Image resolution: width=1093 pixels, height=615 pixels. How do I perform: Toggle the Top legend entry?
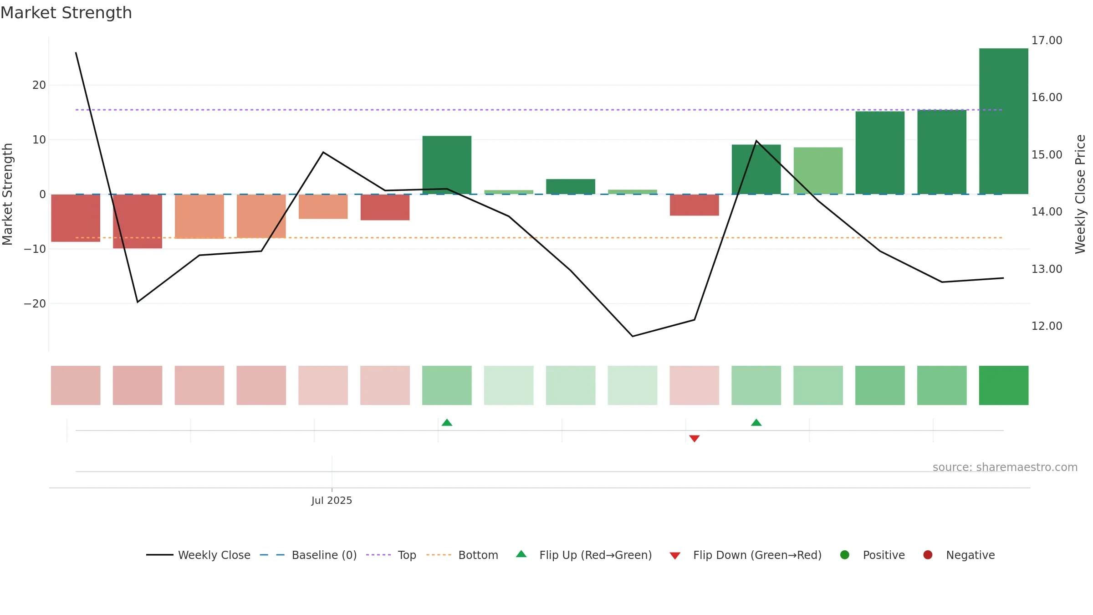click(x=391, y=555)
